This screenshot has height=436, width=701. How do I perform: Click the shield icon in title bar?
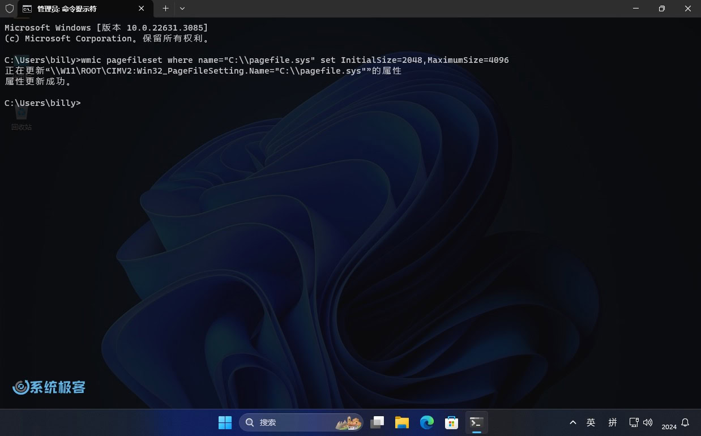tap(9, 8)
